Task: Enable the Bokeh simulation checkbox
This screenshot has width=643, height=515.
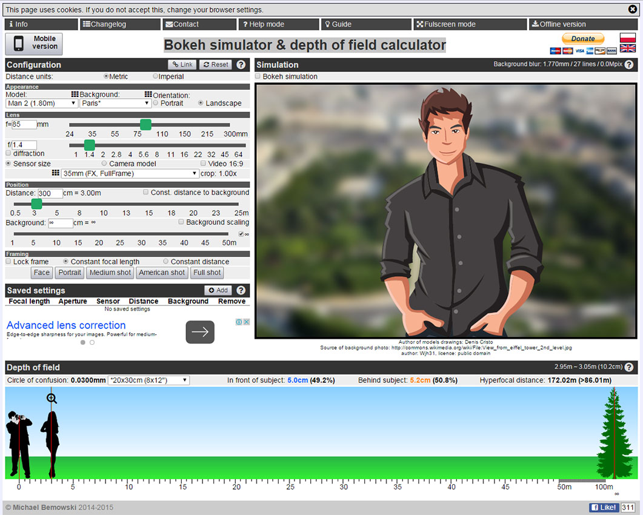Action: [258, 77]
